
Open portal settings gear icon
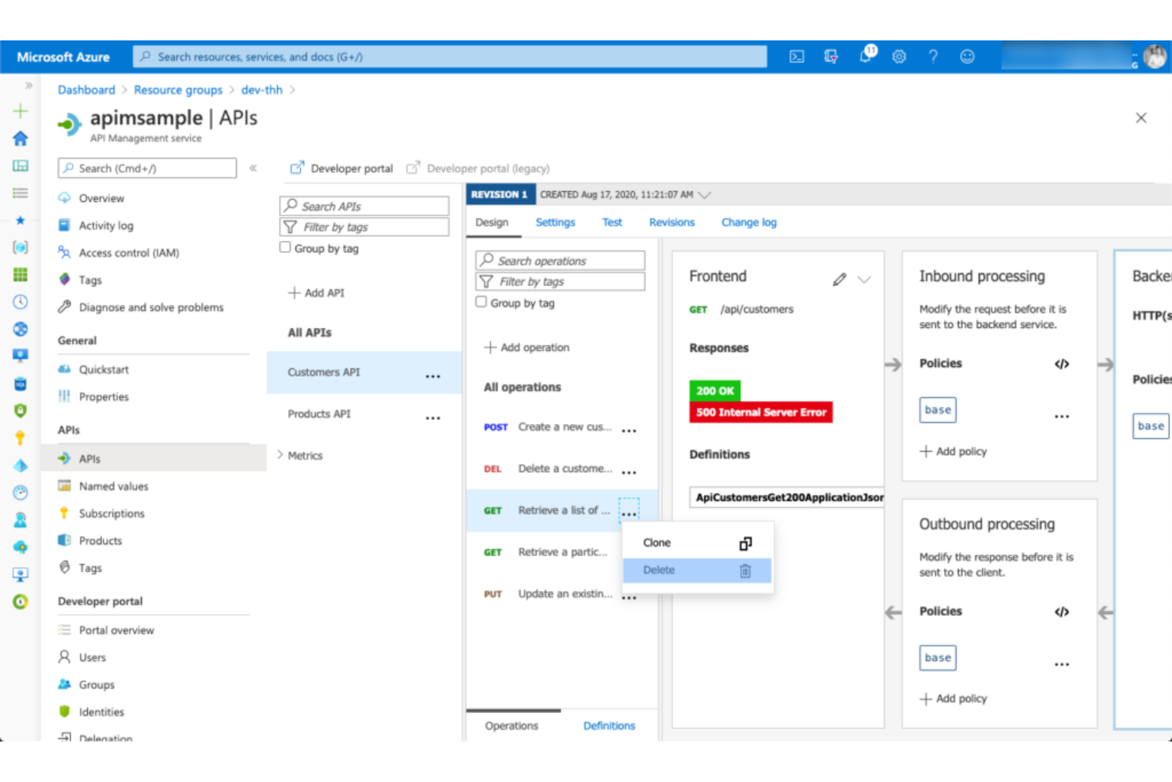(x=899, y=56)
